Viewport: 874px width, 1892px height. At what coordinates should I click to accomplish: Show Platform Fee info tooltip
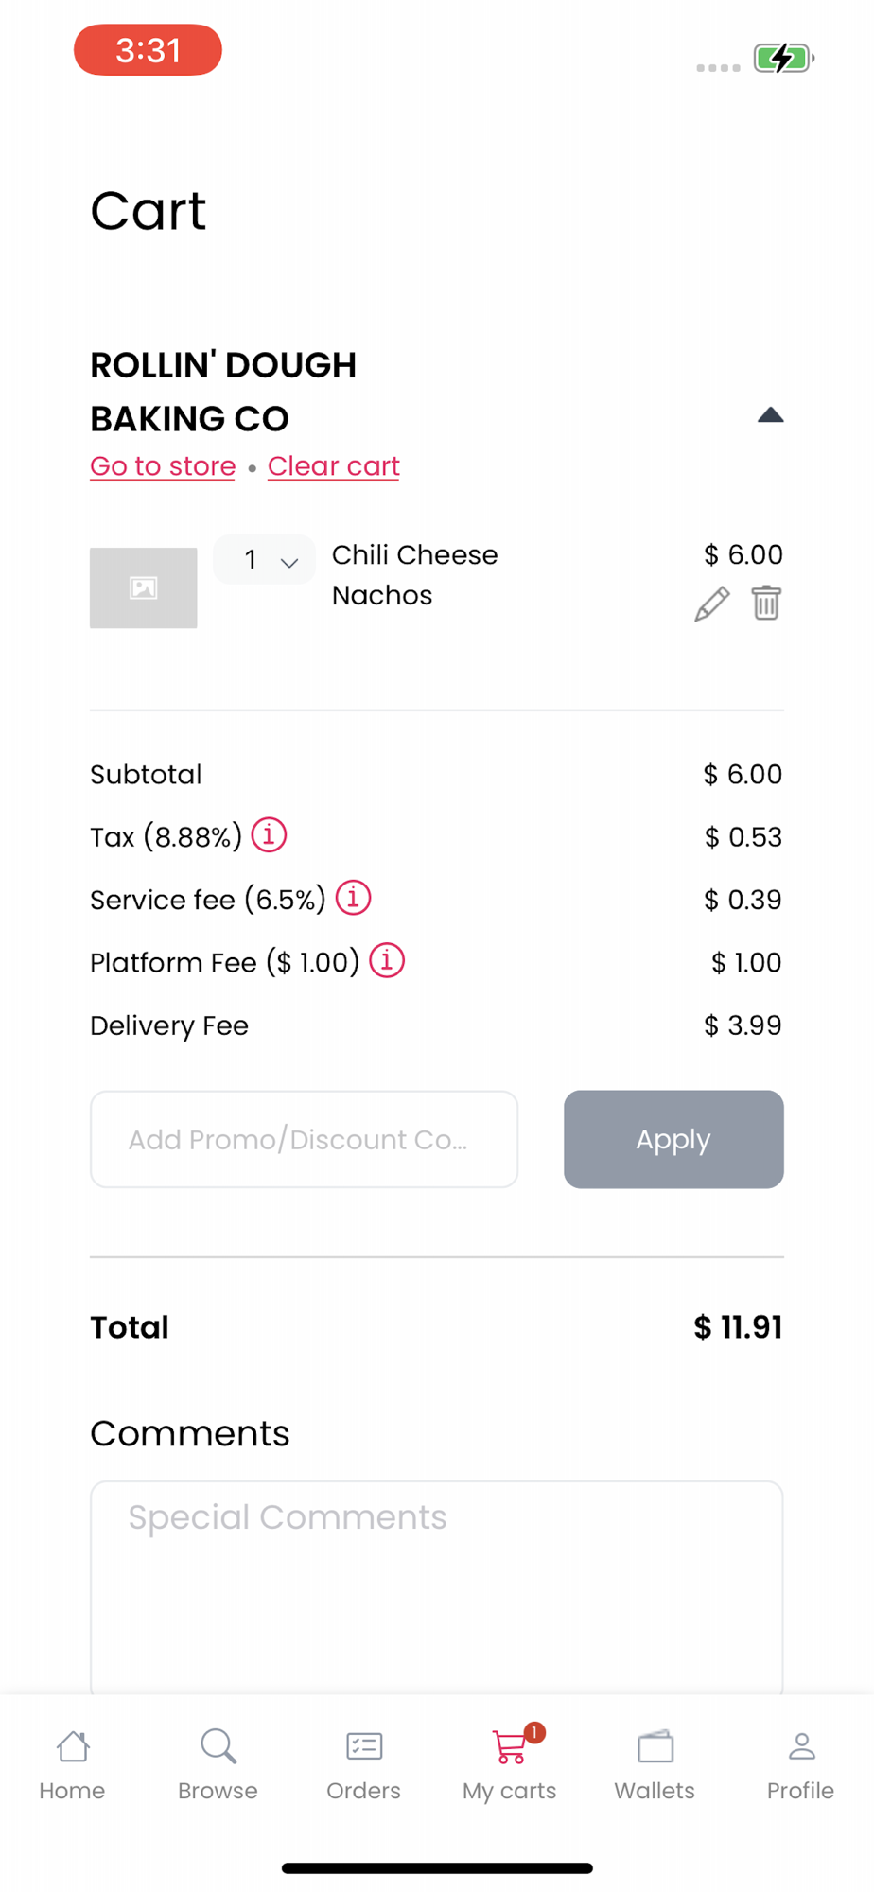tap(387, 960)
